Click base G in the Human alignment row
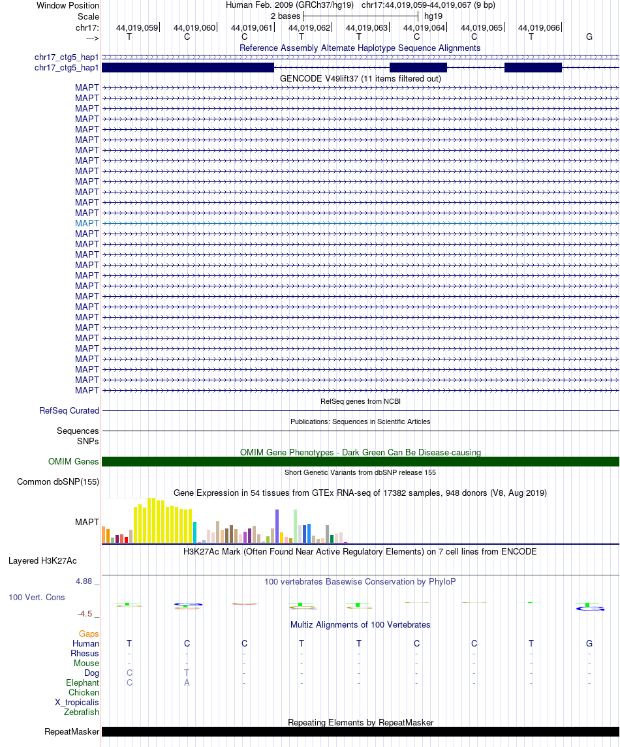The image size is (620, 747). [589, 644]
